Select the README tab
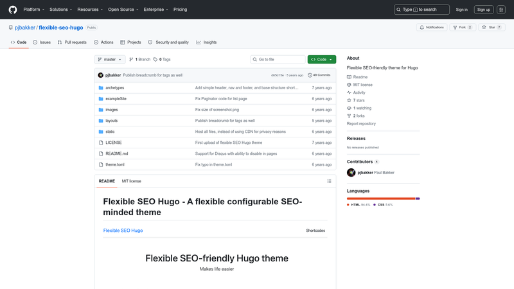 (107, 181)
